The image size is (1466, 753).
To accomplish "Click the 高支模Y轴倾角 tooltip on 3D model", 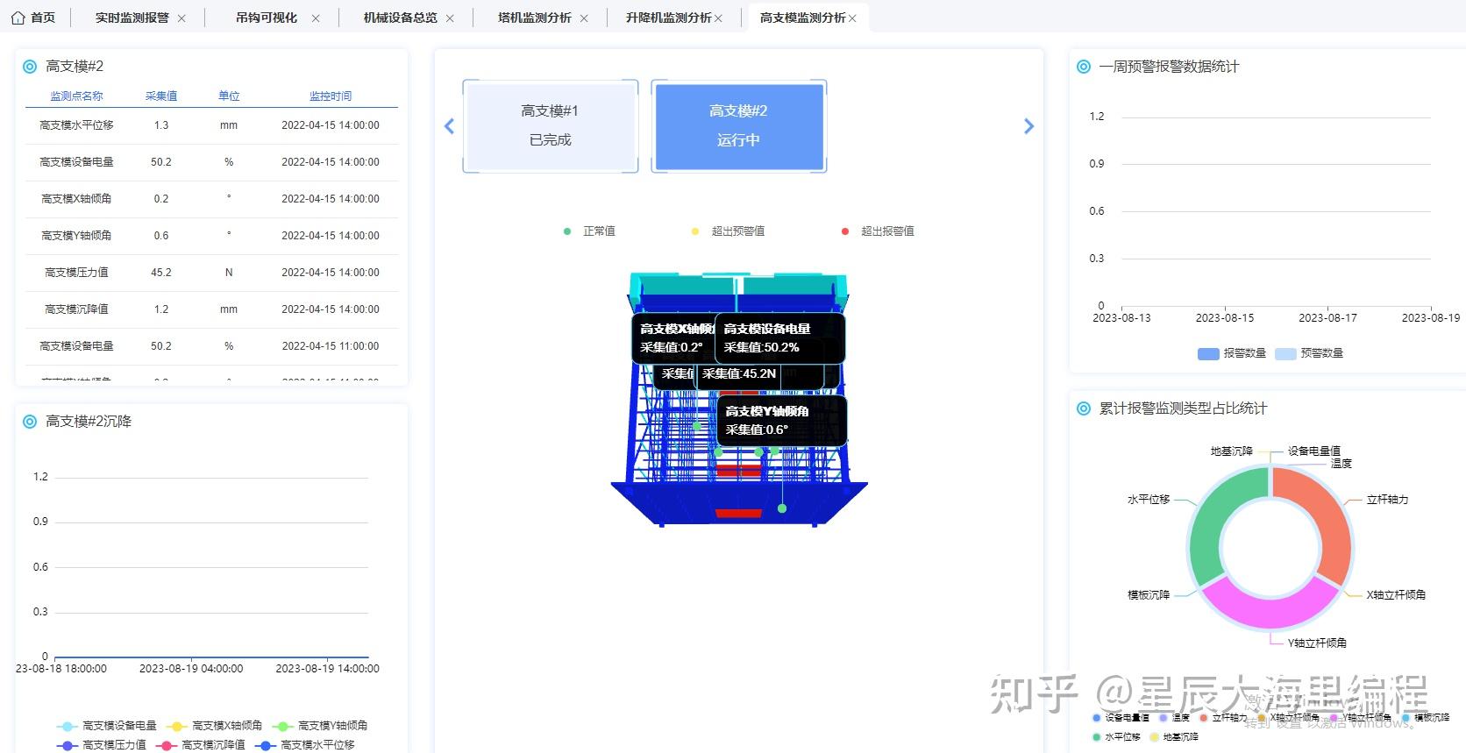I will coord(782,421).
